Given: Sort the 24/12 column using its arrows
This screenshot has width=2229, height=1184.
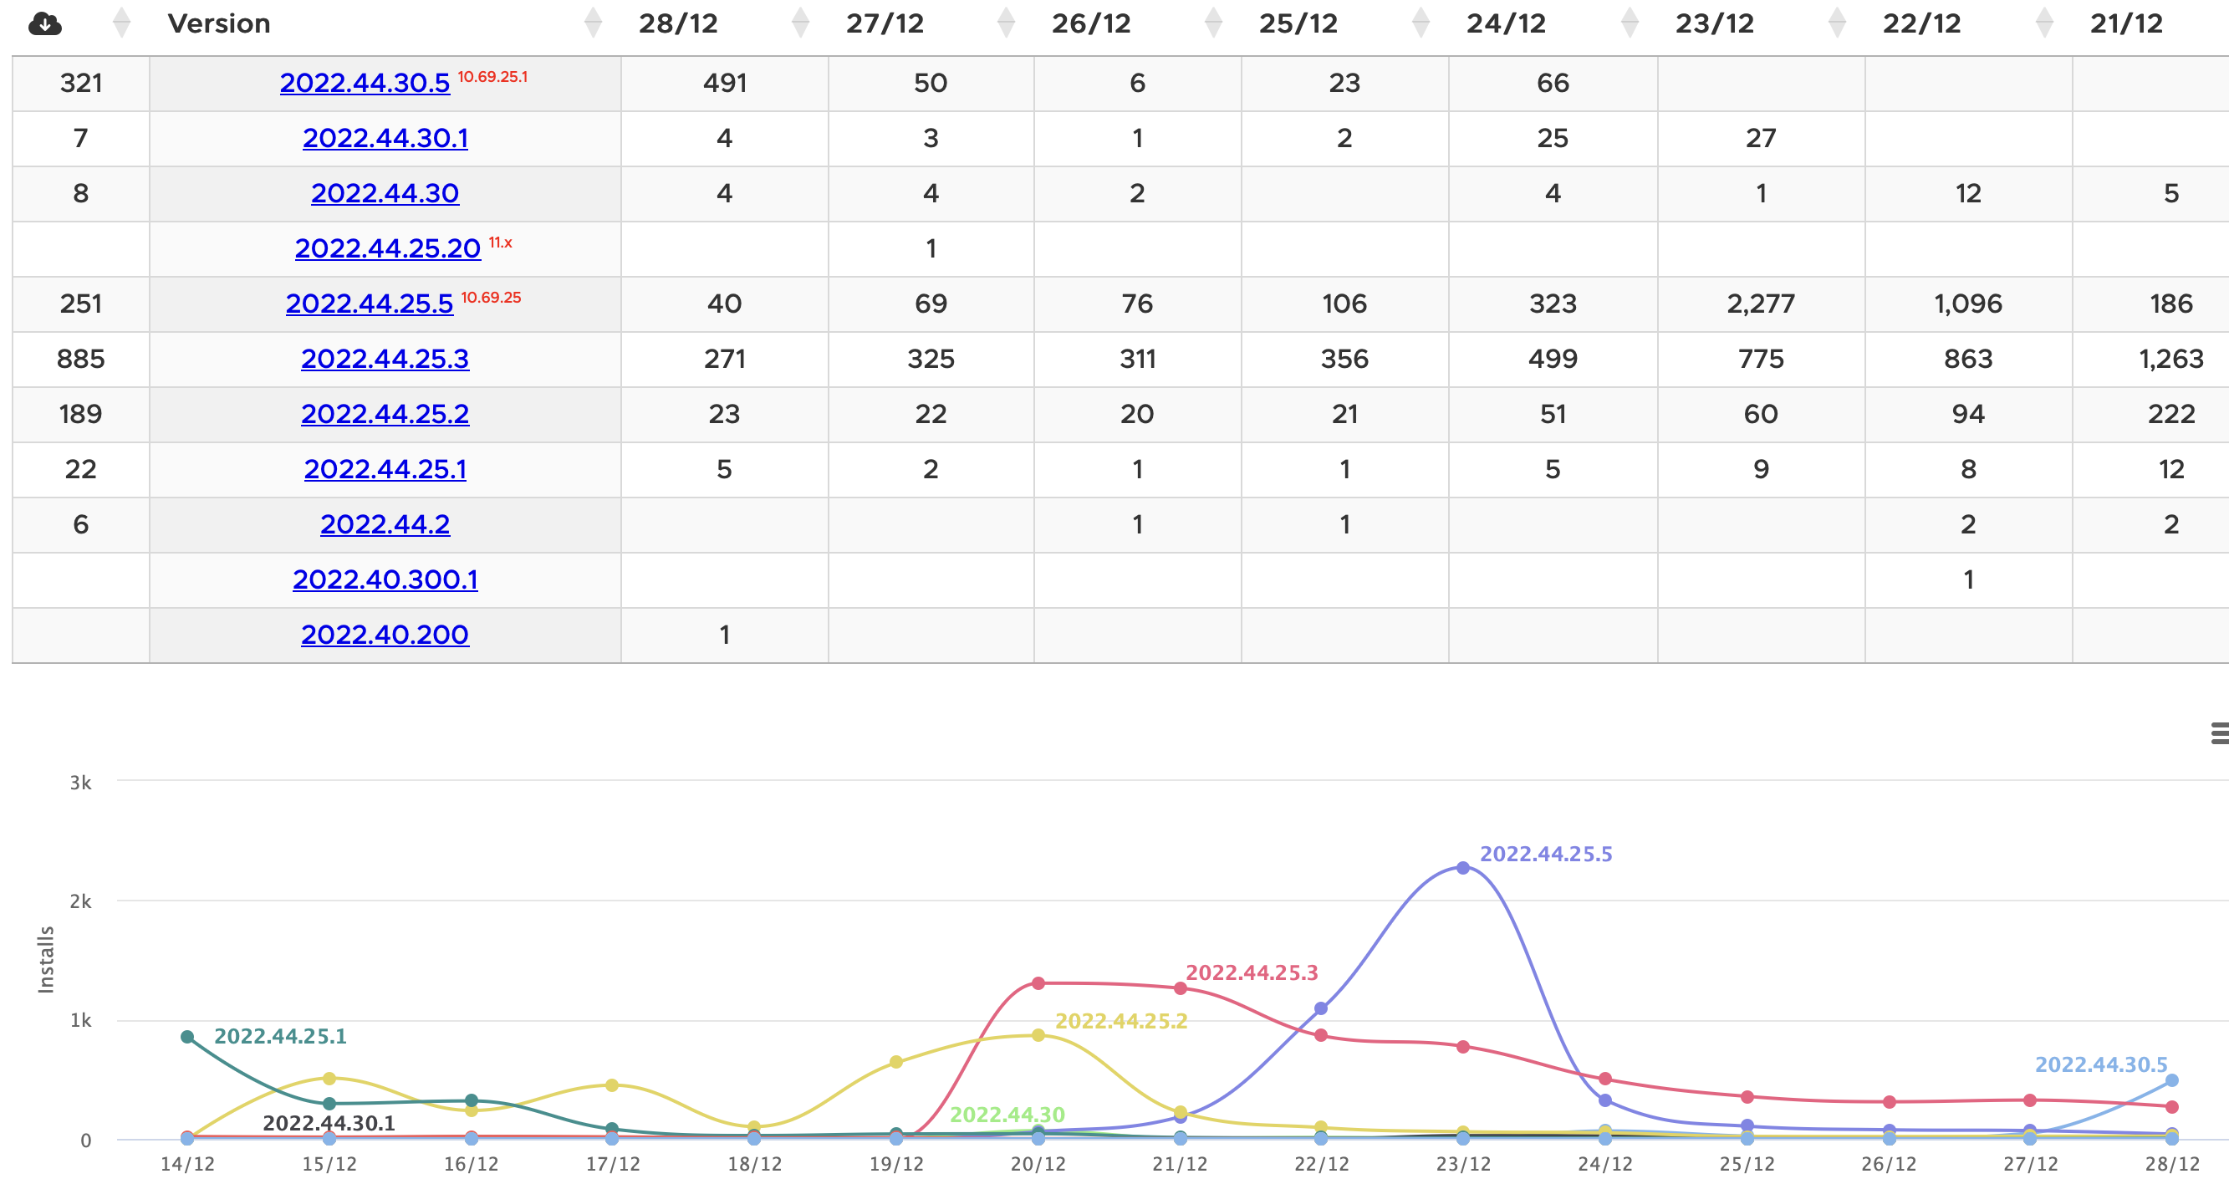Looking at the screenshot, I should click(1630, 23).
